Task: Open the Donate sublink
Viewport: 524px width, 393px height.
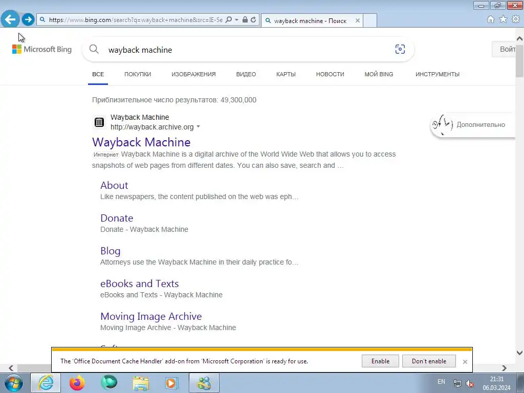Action: point(117,218)
